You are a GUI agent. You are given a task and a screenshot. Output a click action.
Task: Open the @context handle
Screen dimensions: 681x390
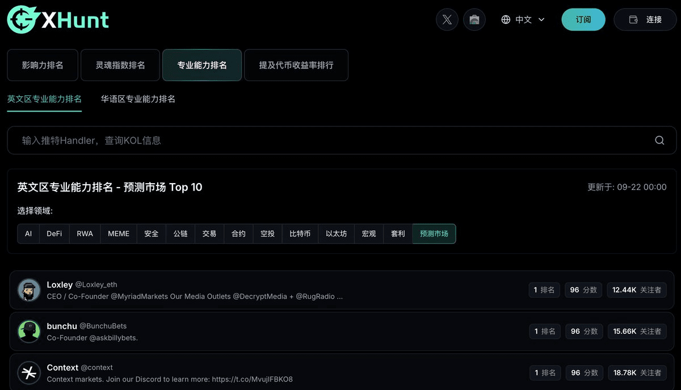click(x=97, y=367)
